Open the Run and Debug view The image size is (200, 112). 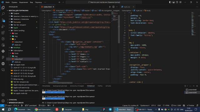(3, 26)
